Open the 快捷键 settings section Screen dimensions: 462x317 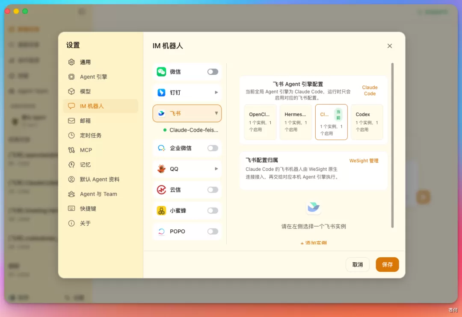click(x=101, y=208)
